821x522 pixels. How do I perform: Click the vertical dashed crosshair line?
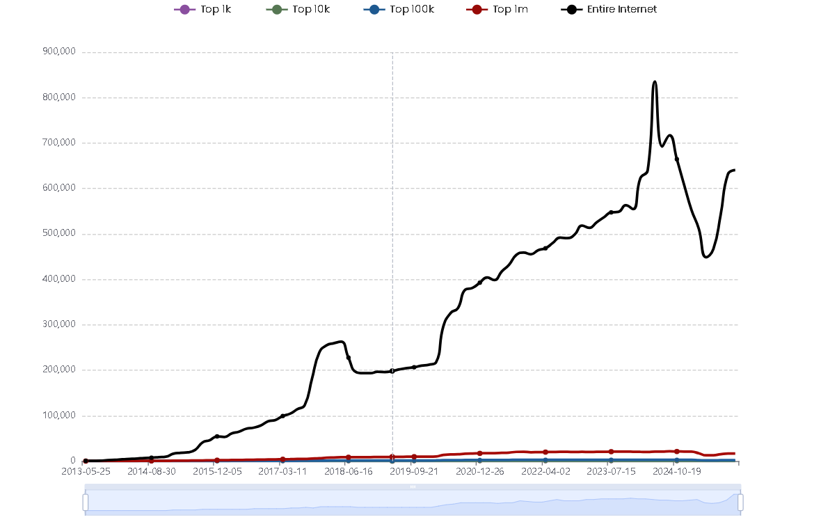pyautogui.click(x=392, y=209)
